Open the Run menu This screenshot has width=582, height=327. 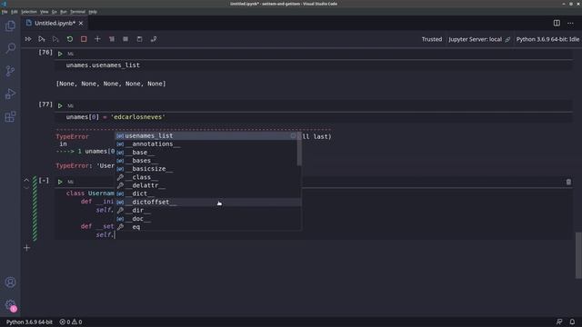[x=64, y=12]
